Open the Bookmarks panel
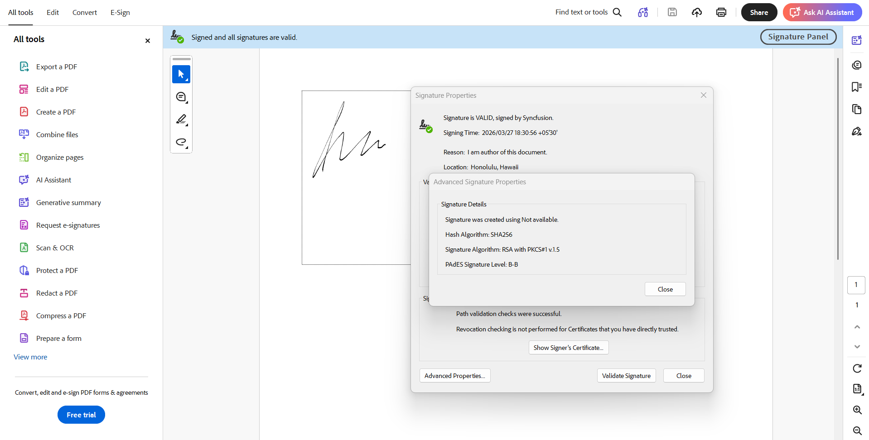This screenshot has height=440, width=869. (x=857, y=86)
